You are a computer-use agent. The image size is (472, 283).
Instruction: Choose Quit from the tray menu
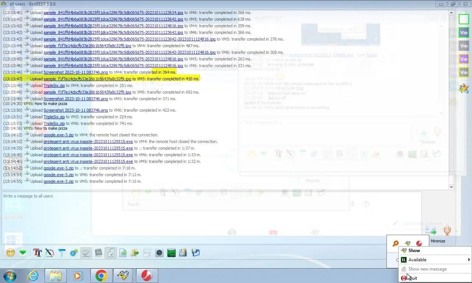click(435, 278)
